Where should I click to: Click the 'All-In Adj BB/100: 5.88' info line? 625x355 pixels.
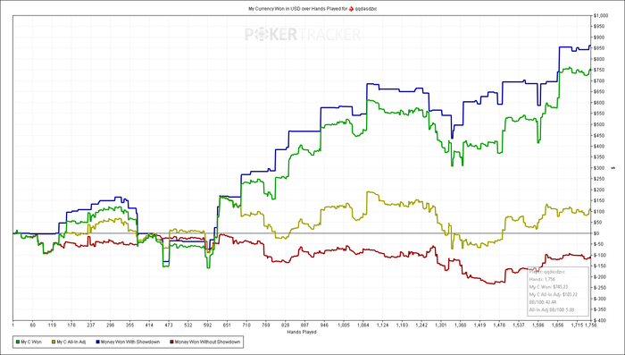(552, 309)
